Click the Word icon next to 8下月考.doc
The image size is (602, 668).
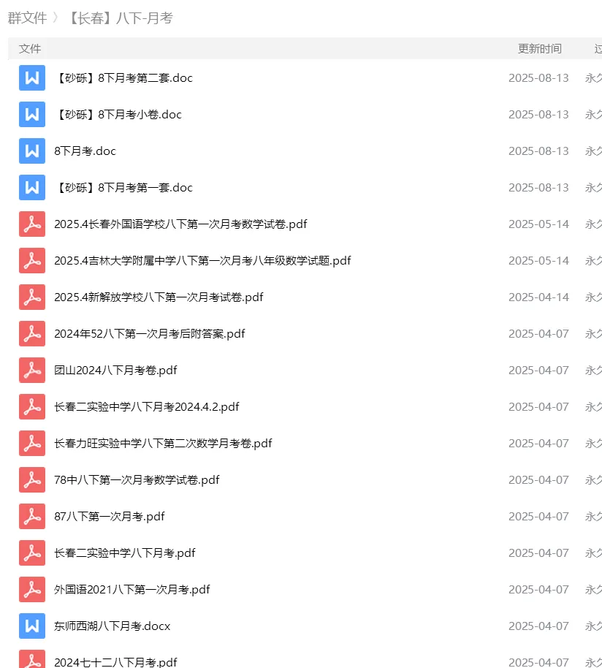coord(32,151)
